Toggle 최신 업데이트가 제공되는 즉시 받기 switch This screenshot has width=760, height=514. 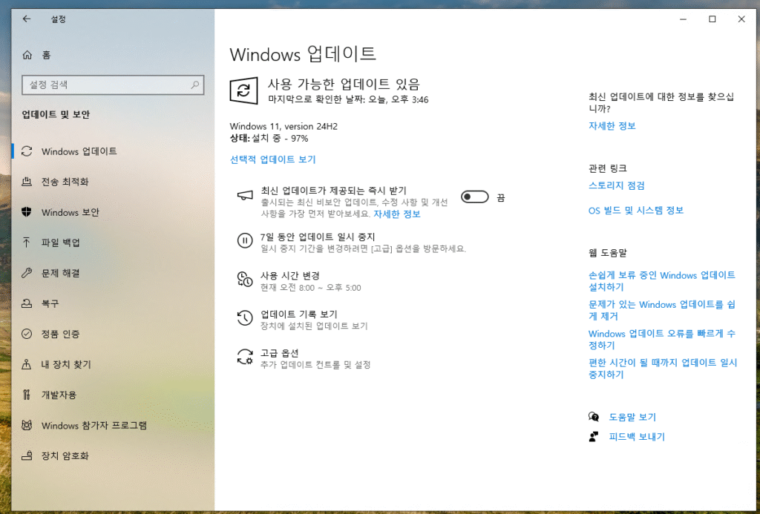click(x=474, y=197)
